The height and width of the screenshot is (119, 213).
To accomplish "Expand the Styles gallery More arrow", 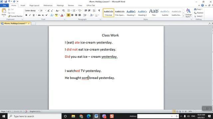I will coord(183,16).
